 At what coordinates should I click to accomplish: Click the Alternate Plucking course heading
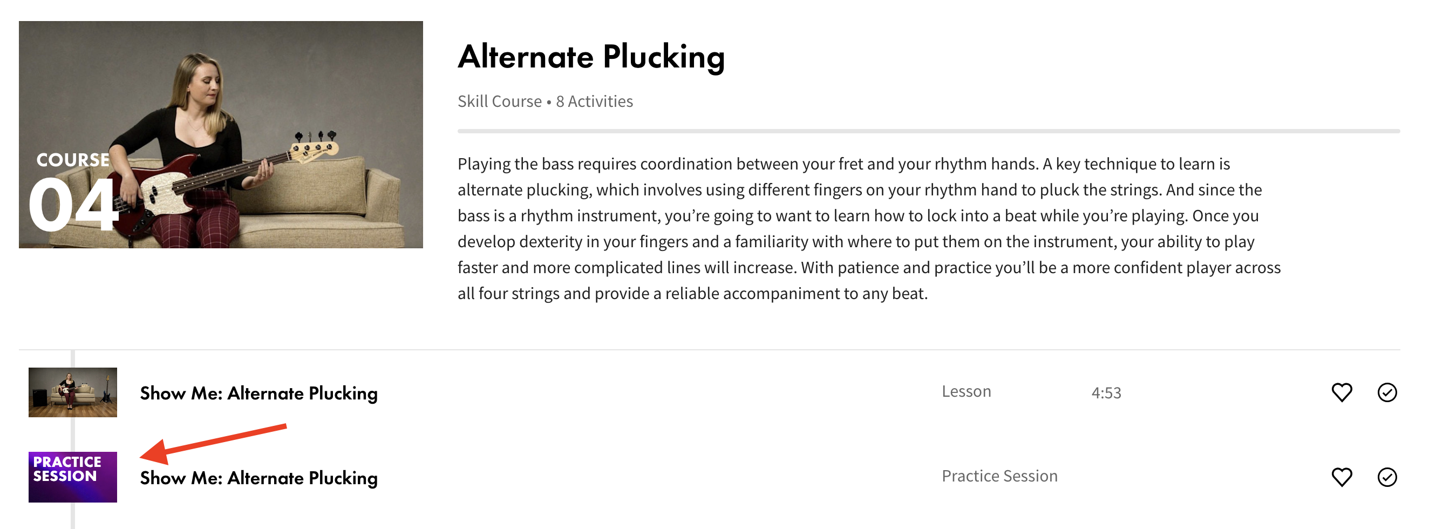point(591,57)
